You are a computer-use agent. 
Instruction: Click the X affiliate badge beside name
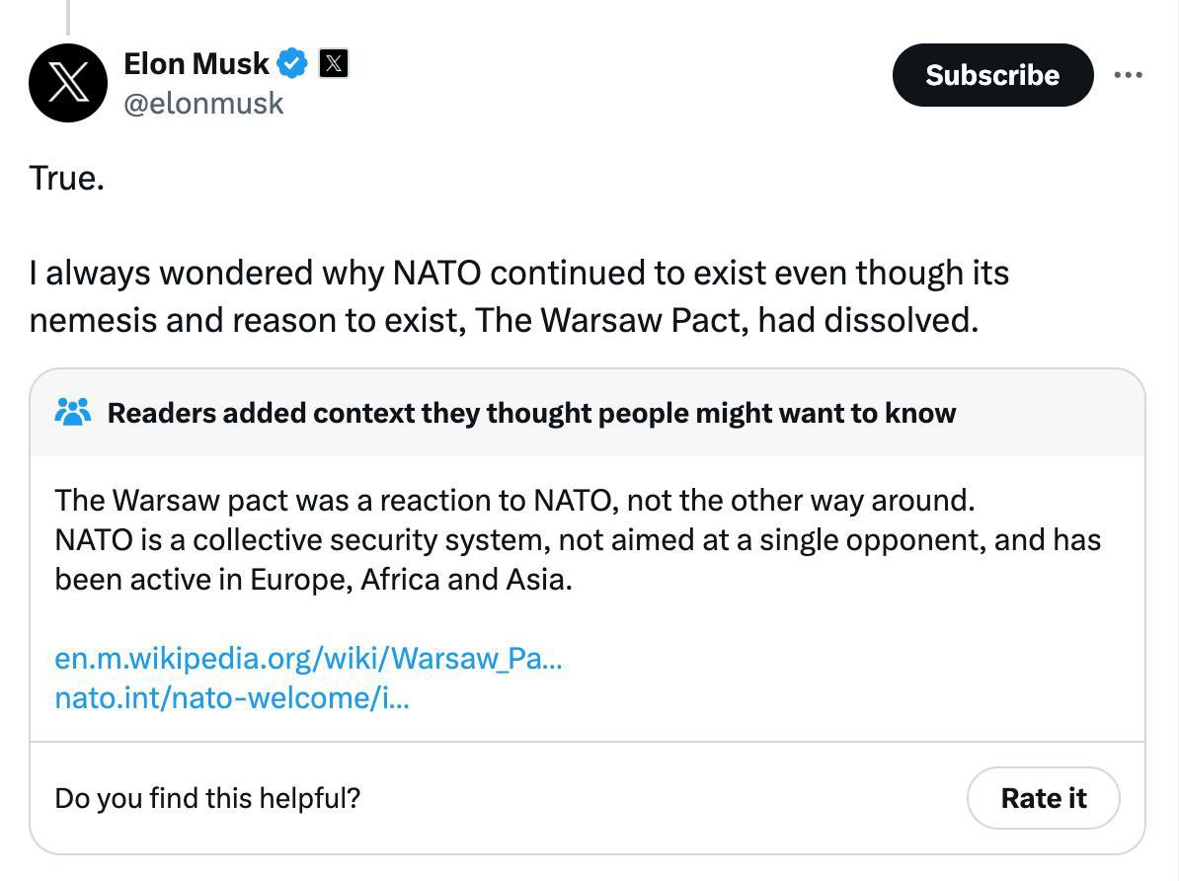click(334, 64)
